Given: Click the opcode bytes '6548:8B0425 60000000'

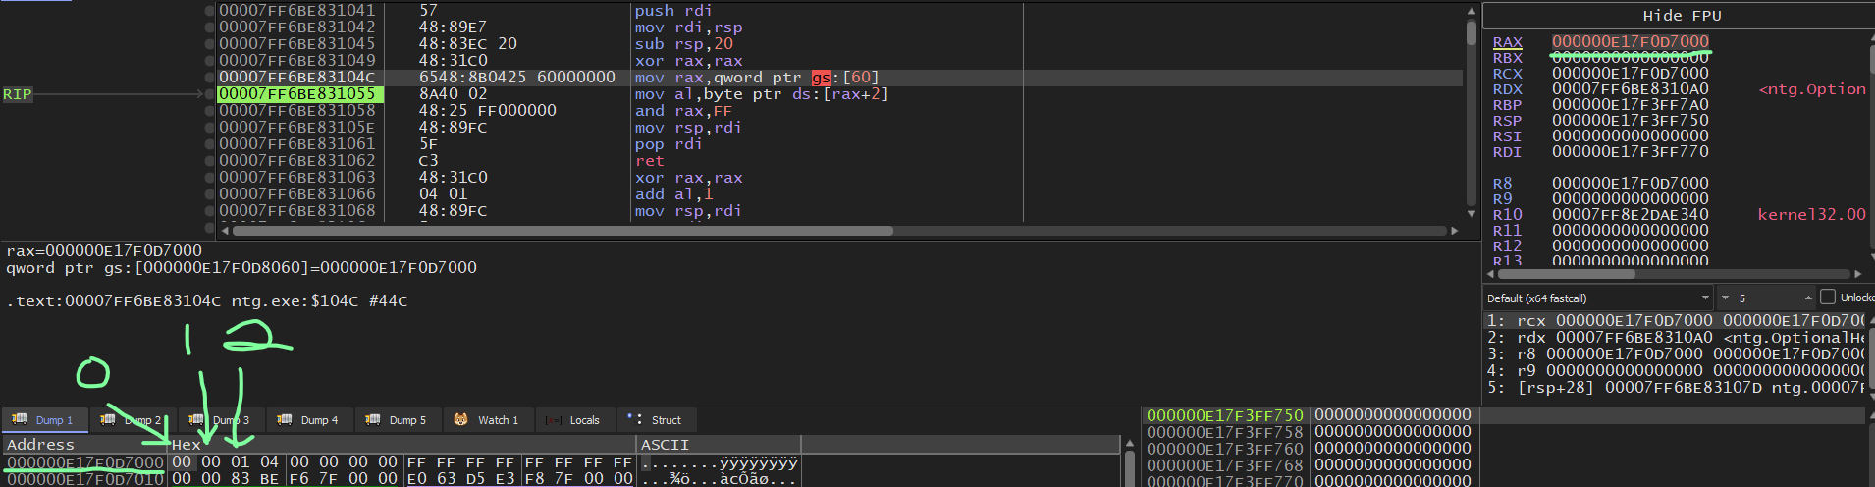Looking at the screenshot, I should coord(517,78).
